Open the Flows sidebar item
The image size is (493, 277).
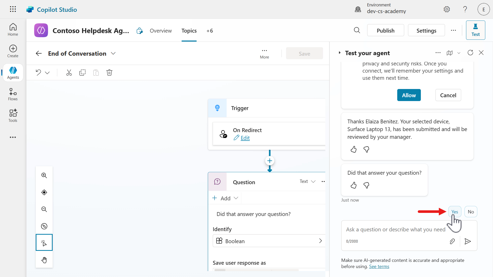tap(13, 94)
